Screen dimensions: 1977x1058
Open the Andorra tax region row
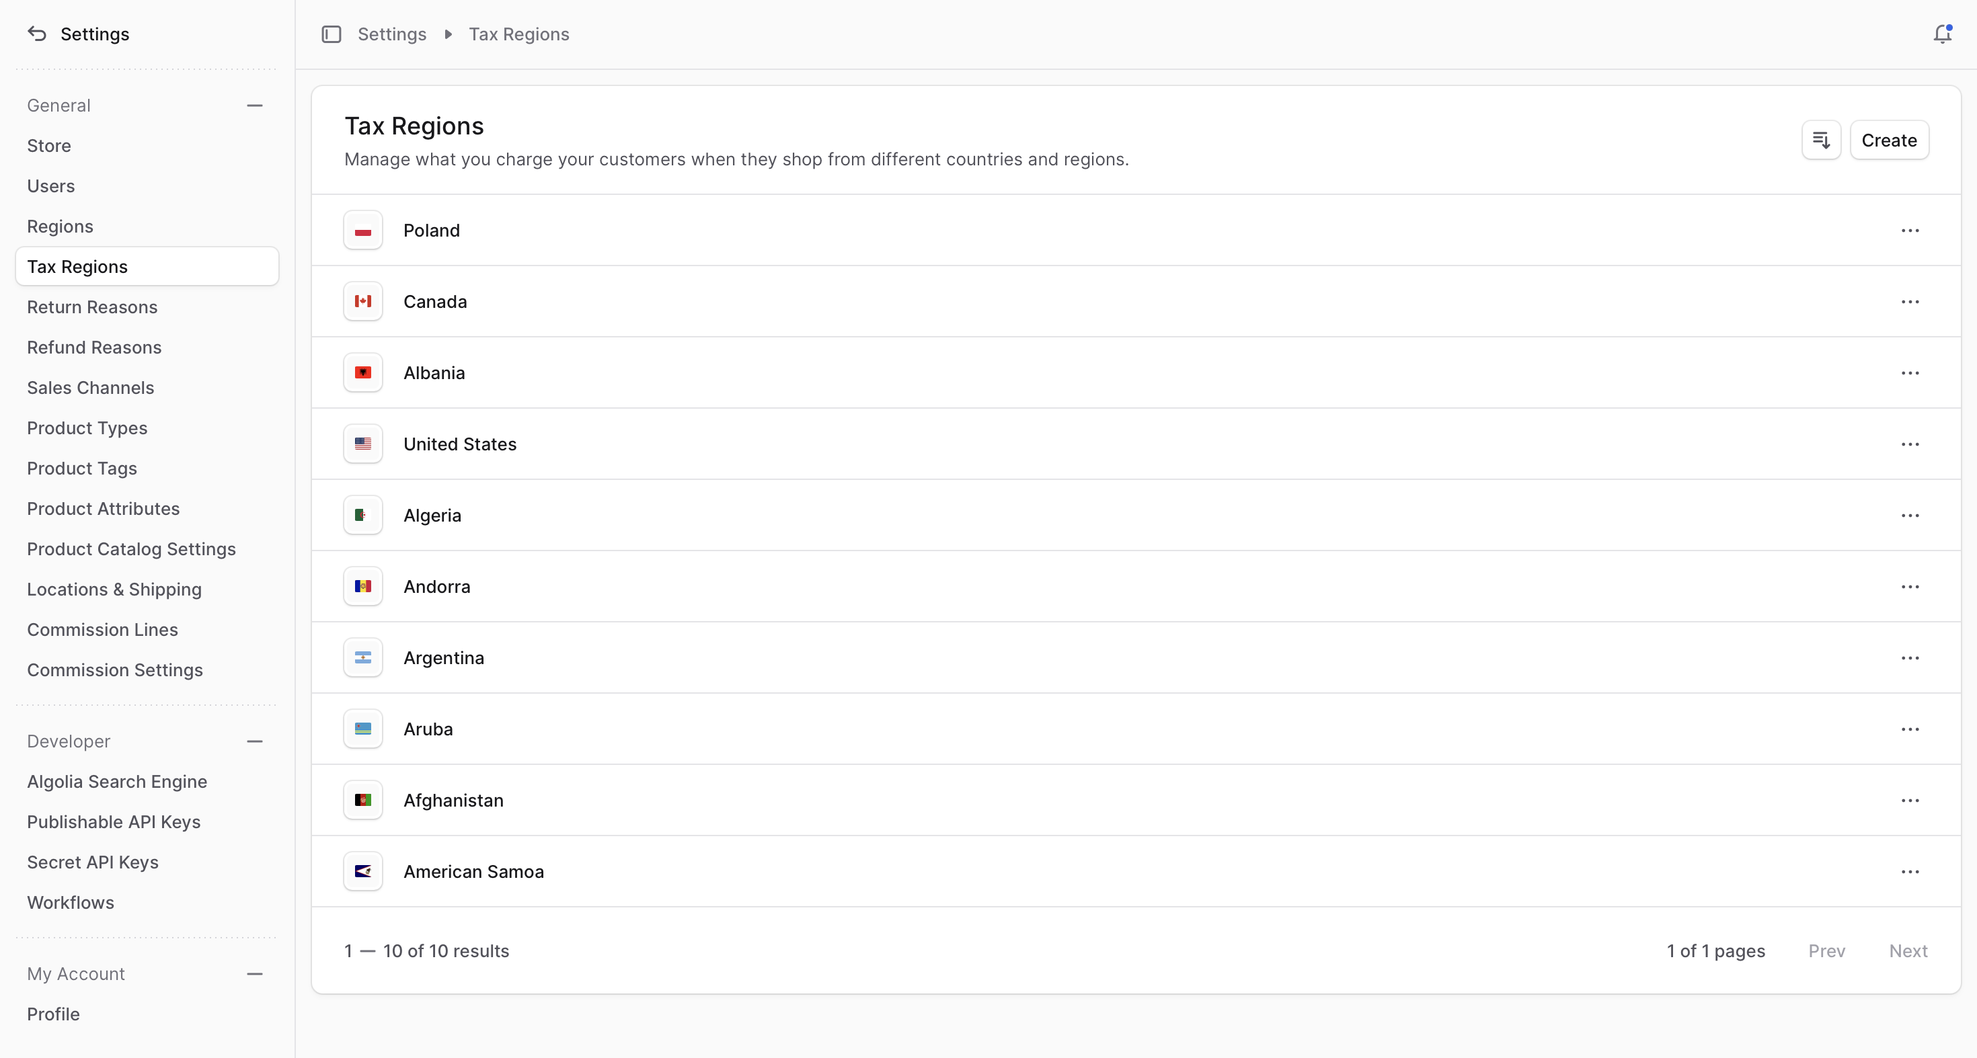[436, 587]
